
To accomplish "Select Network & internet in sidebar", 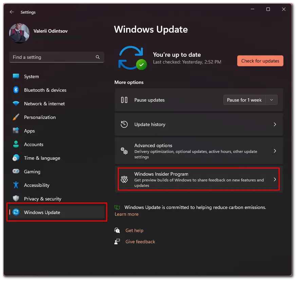I will (57, 104).
